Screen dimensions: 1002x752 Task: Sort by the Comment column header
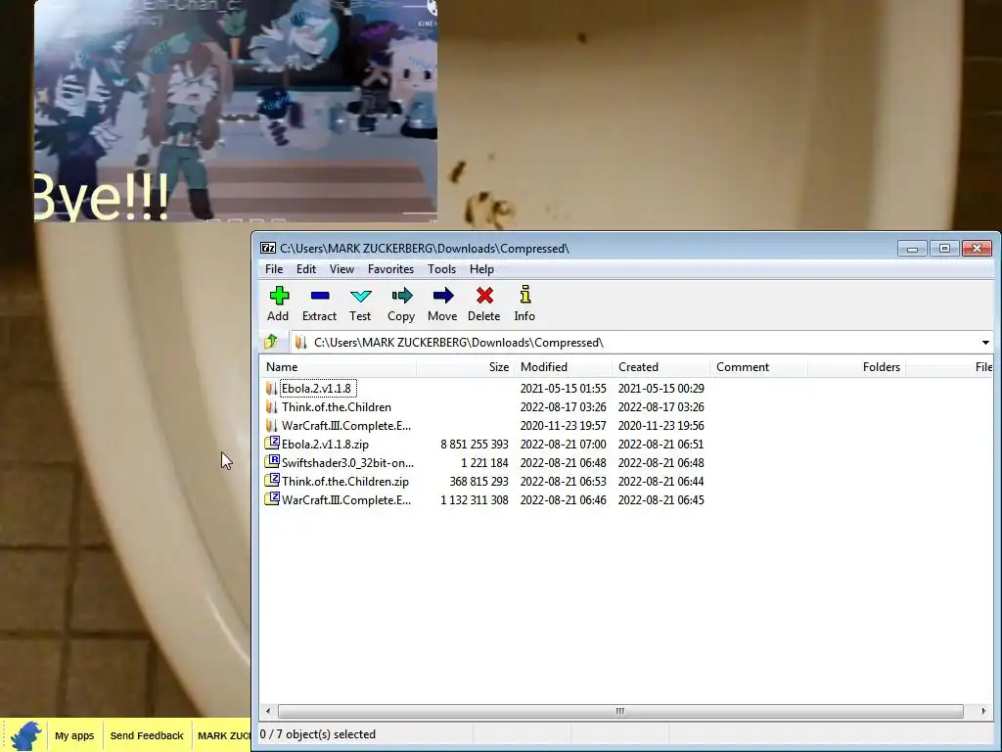(x=759, y=367)
